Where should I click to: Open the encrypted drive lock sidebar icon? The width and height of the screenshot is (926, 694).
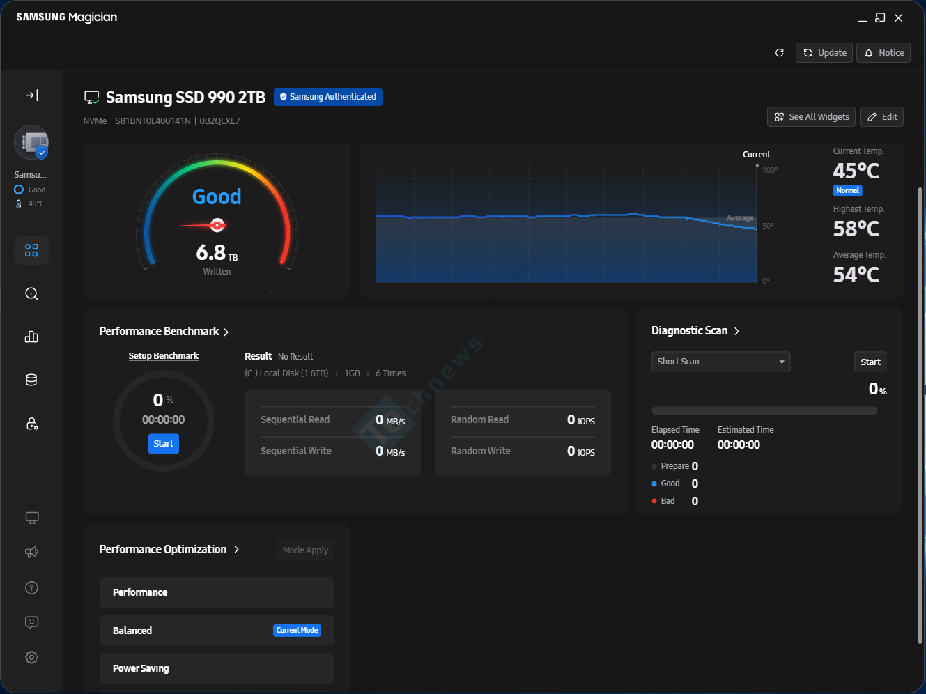click(x=31, y=423)
